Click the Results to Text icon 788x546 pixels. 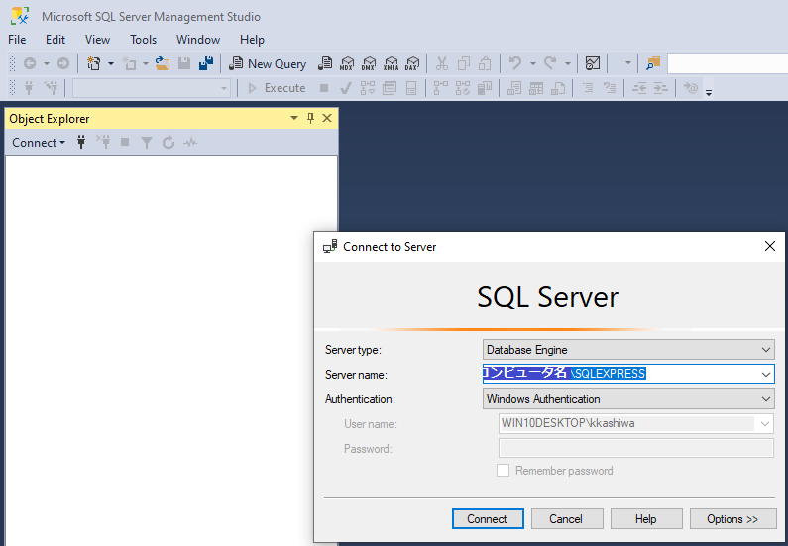click(514, 88)
